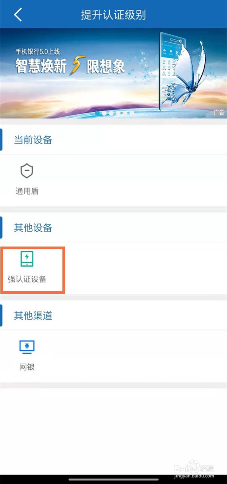Tap the stylized 5 logo in banner
Viewport: 227px width, 484px height.
pyautogui.click(x=76, y=67)
